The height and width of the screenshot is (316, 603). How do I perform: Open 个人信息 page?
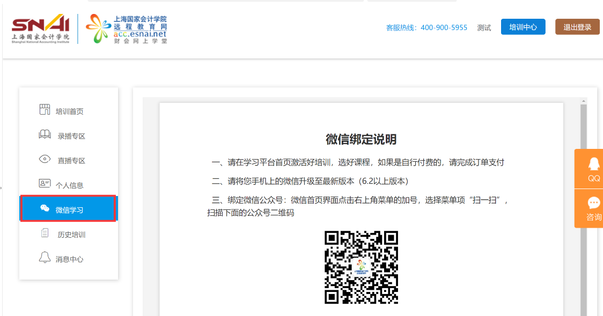pos(70,185)
